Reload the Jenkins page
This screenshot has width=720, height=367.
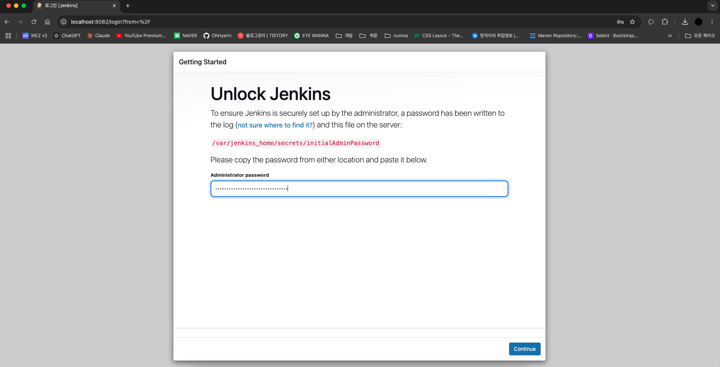34,22
